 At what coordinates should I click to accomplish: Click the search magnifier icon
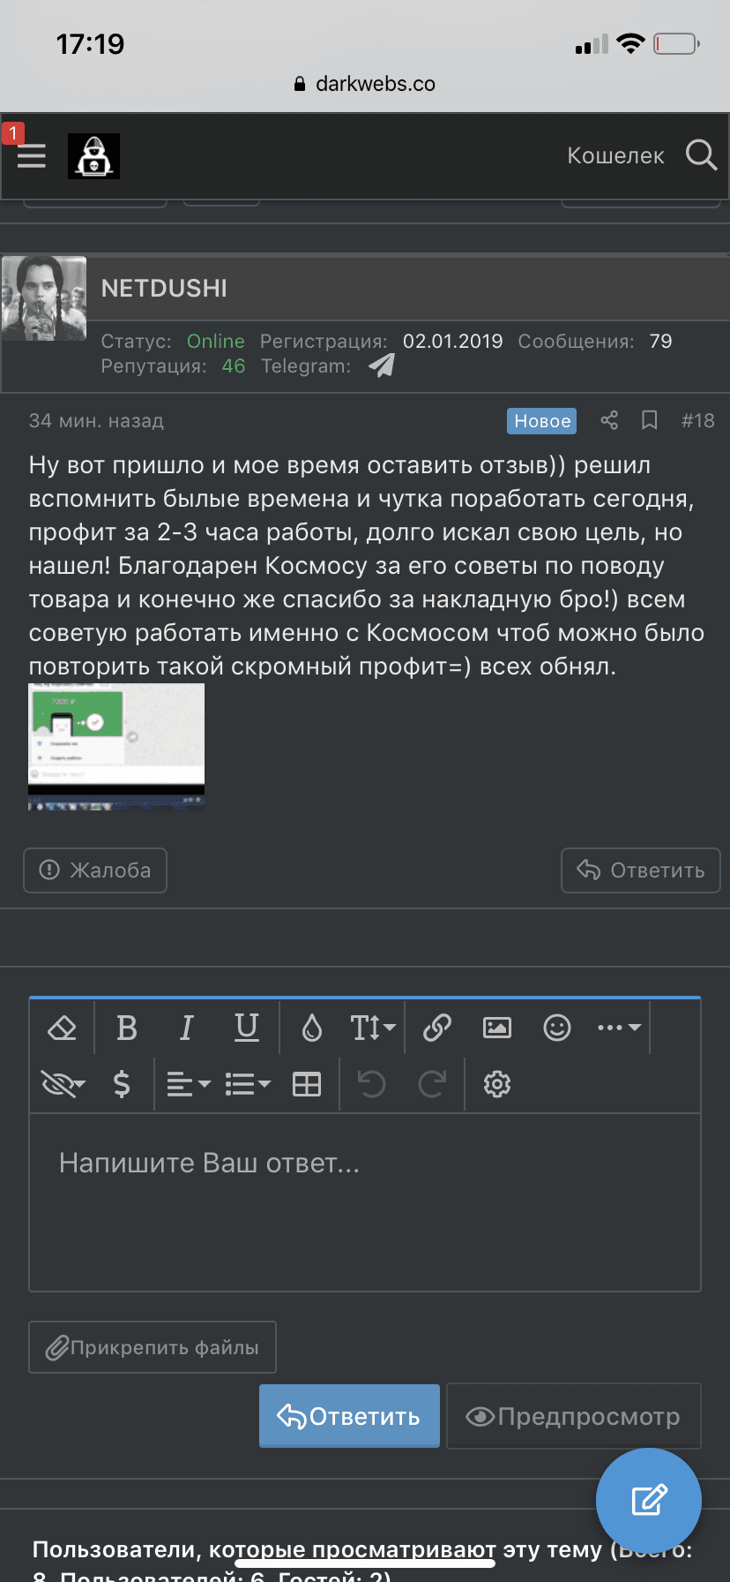tap(701, 155)
